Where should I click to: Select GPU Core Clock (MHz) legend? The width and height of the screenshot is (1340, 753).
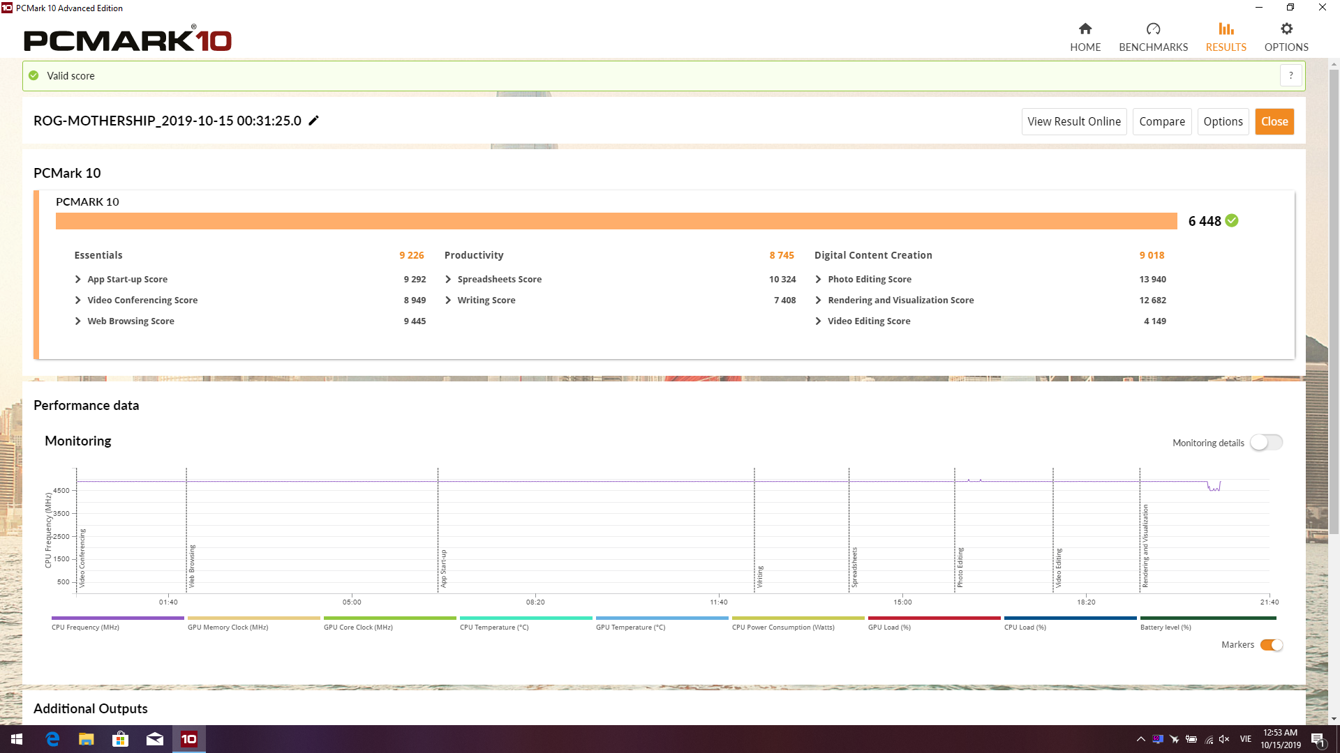pos(389,623)
